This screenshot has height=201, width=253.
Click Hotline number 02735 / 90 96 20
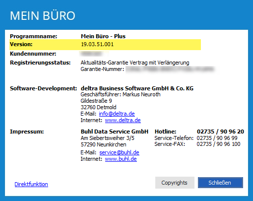220,132
